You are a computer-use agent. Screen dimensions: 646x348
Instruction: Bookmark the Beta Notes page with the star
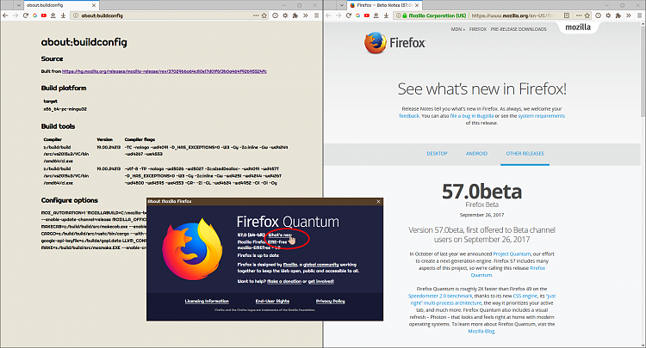pyautogui.click(x=587, y=15)
